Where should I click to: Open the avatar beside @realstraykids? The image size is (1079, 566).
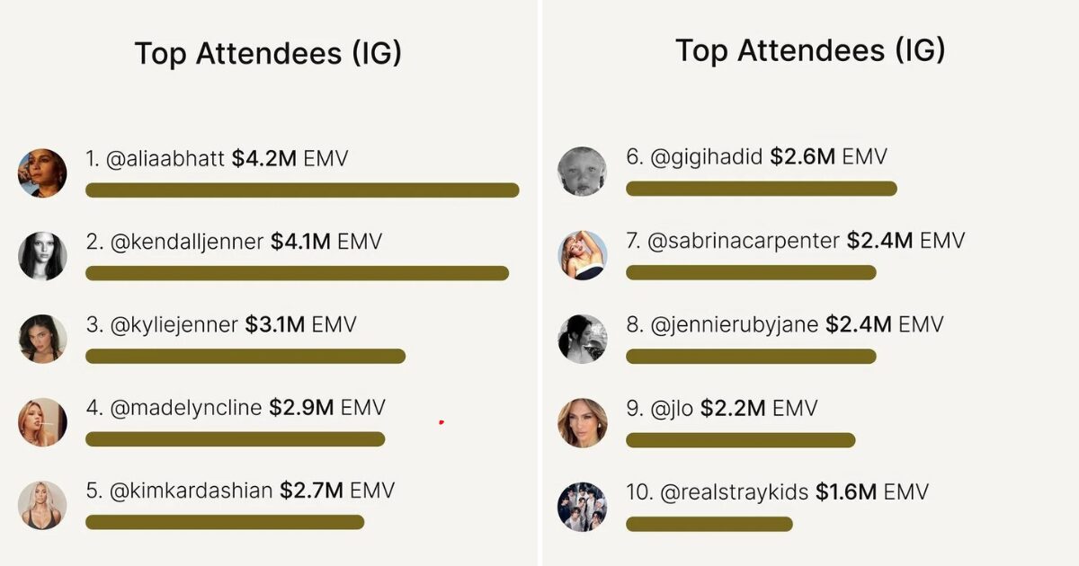582,506
